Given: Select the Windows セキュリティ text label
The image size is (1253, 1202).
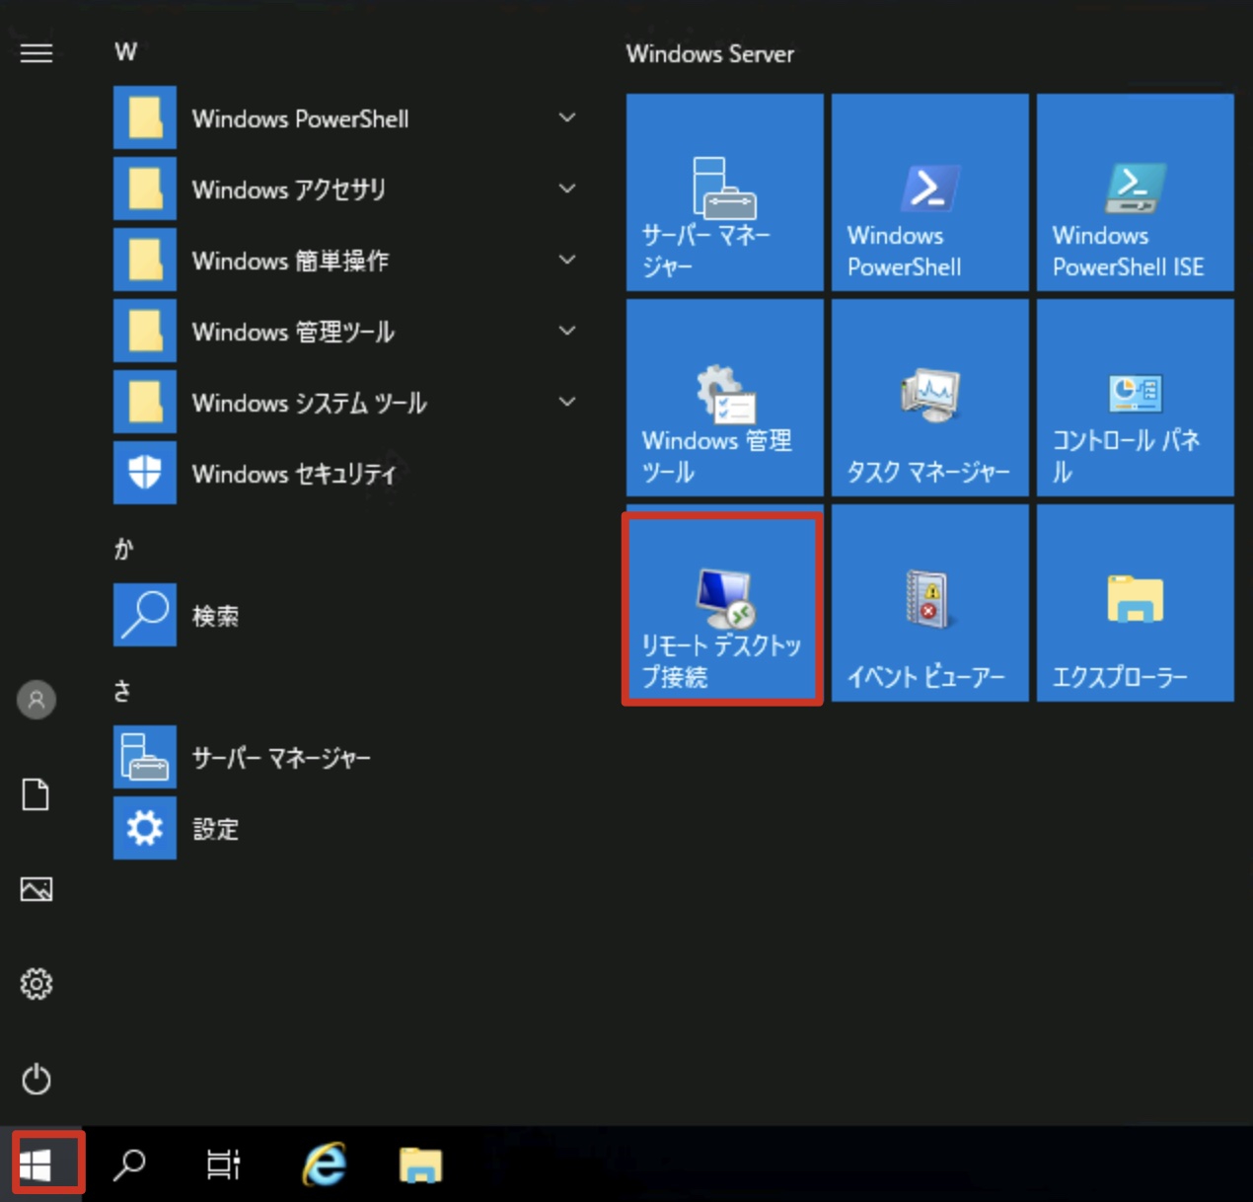Looking at the screenshot, I should [x=294, y=475].
